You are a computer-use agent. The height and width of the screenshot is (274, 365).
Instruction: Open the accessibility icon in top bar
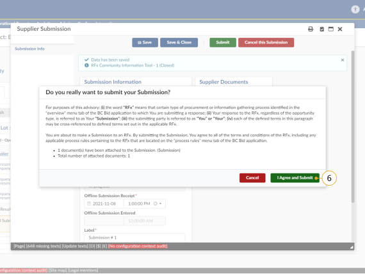click(355, 10)
